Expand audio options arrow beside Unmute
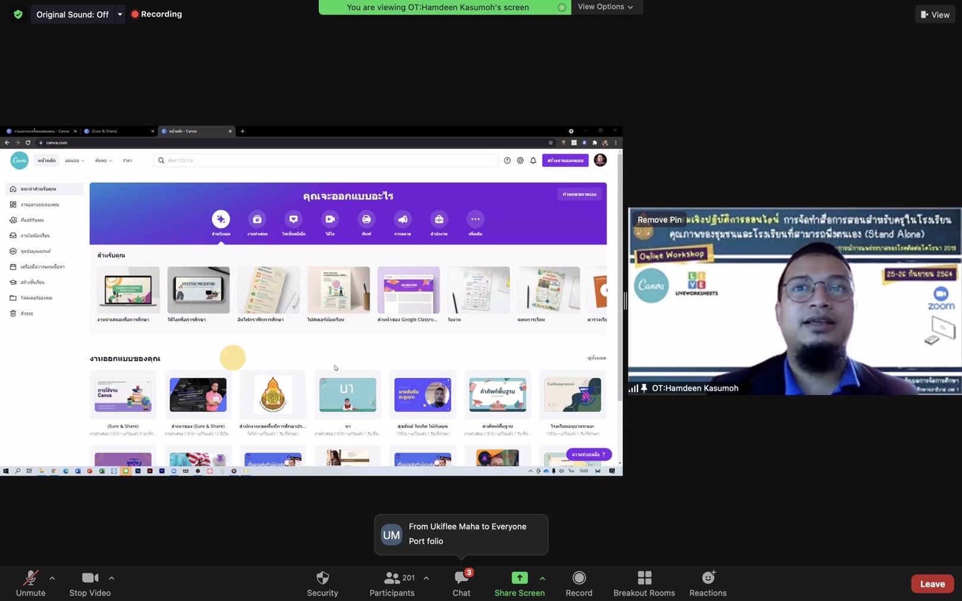 click(x=52, y=578)
